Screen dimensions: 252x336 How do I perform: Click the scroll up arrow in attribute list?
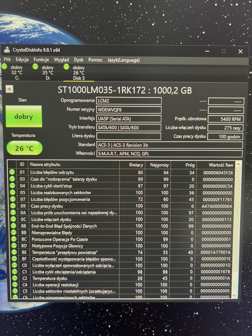pos(238,164)
